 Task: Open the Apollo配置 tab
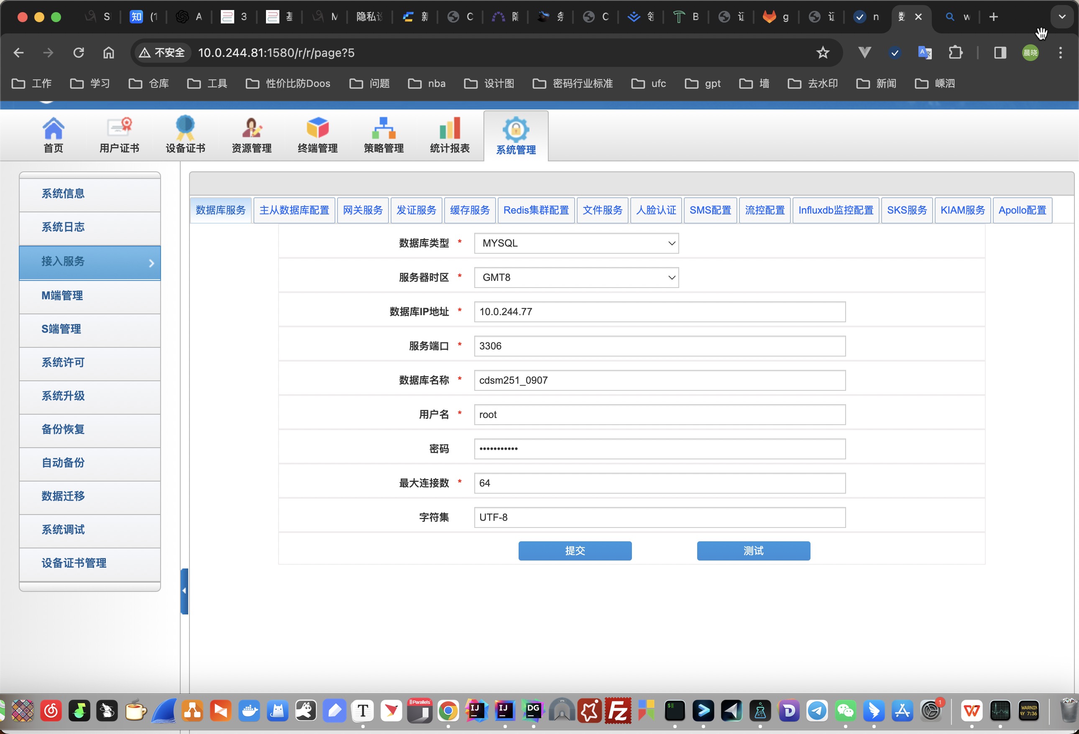(x=1021, y=210)
